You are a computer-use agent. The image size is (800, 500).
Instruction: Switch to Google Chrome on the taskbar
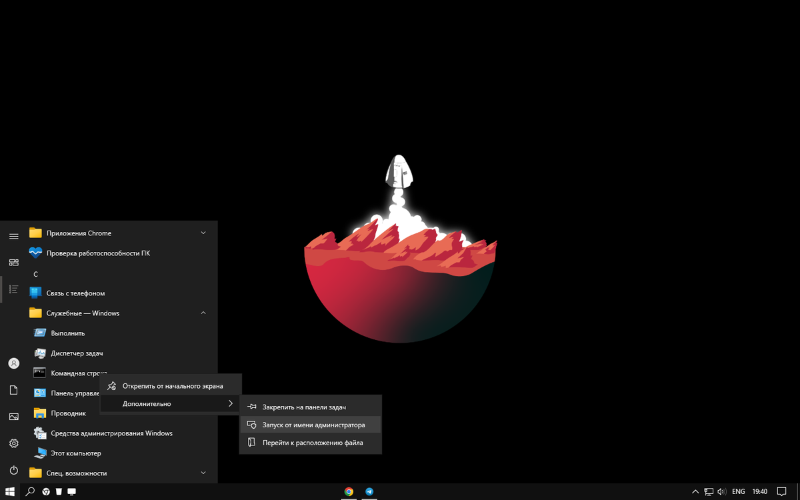[x=349, y=491]
